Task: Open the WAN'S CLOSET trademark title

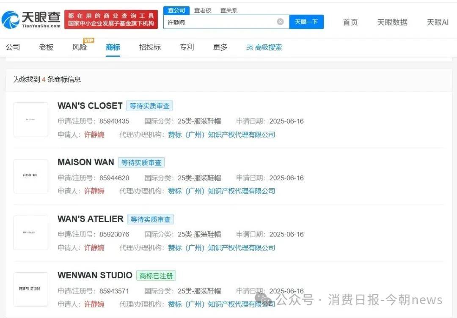Action: point(90,106)
